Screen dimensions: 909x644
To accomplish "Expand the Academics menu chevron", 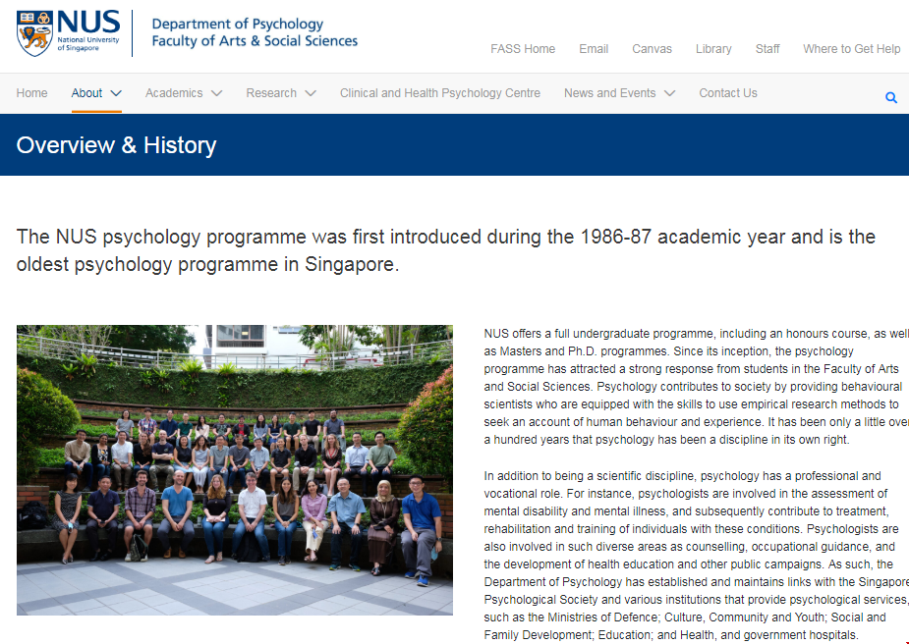I will pos(216,92).
